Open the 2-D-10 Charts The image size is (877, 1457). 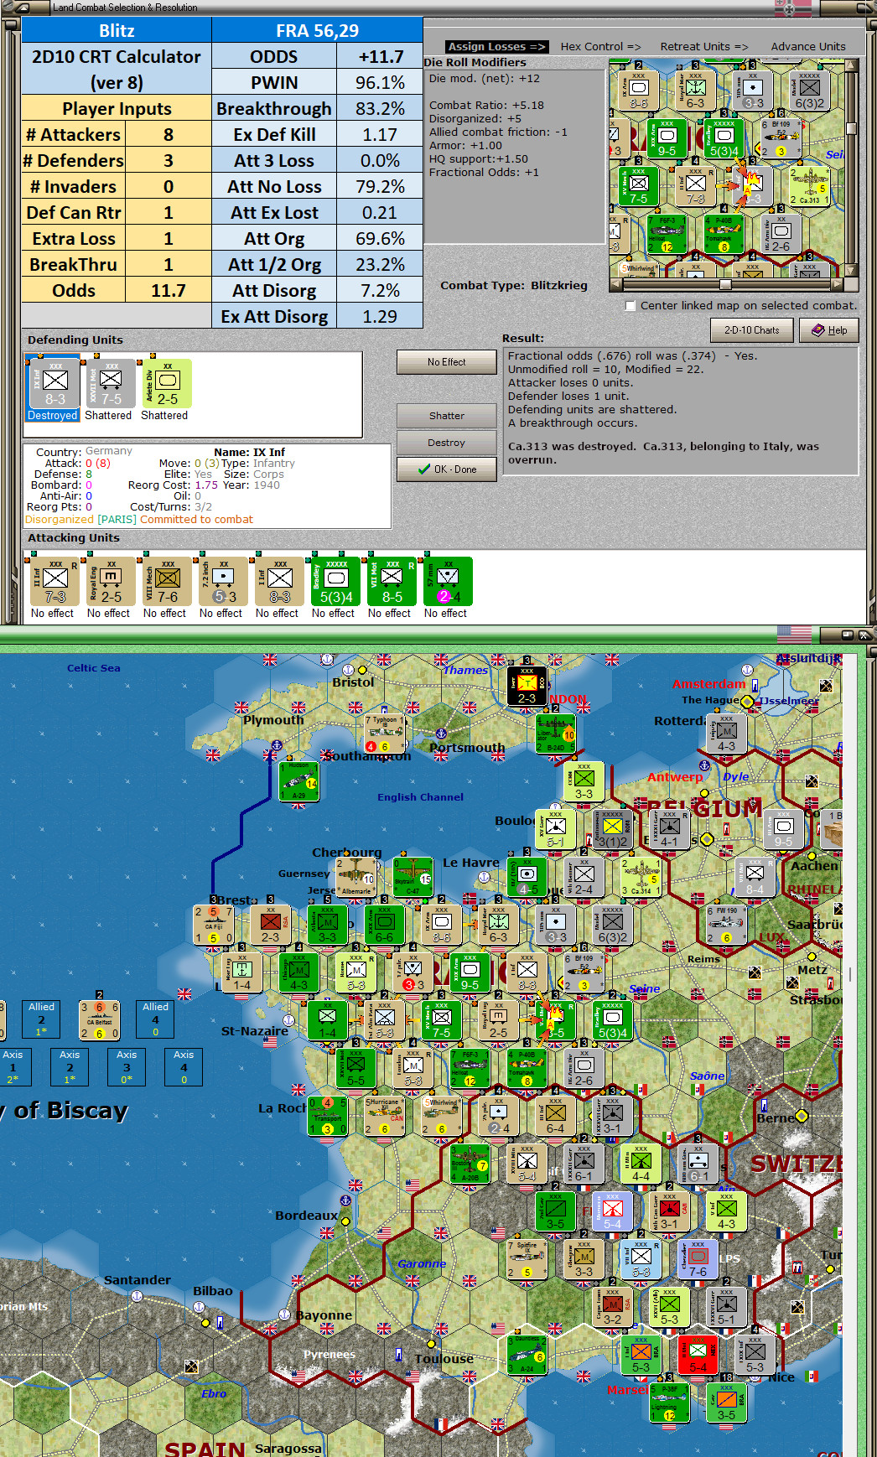point(752,330)
